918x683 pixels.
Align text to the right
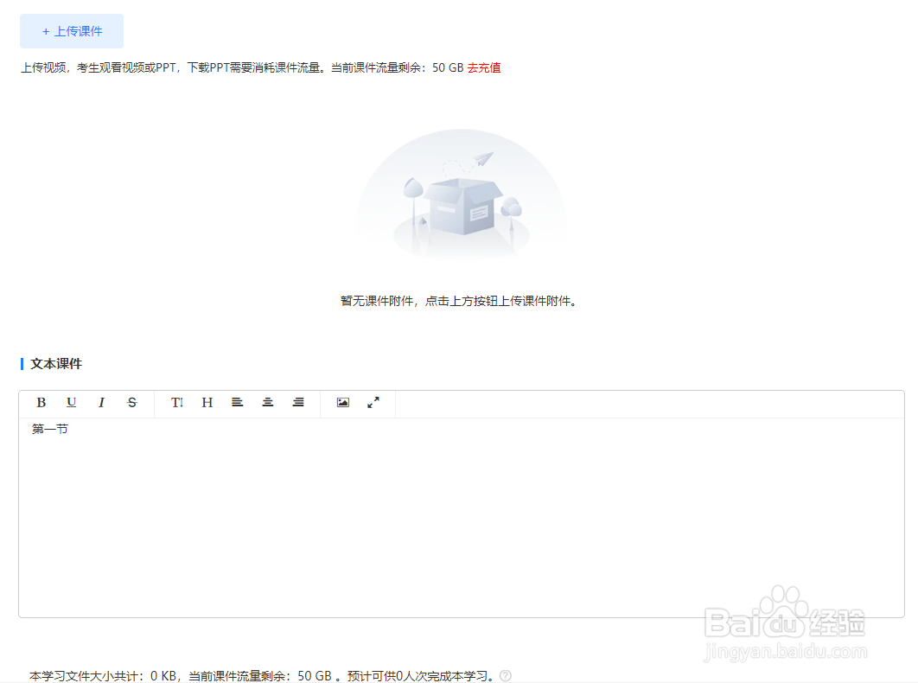tap(297, 402)
